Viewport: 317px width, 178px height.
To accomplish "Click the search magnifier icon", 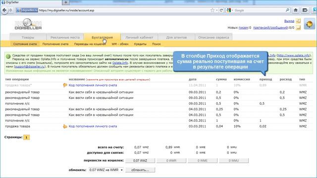I will click(x=287, y=10).
